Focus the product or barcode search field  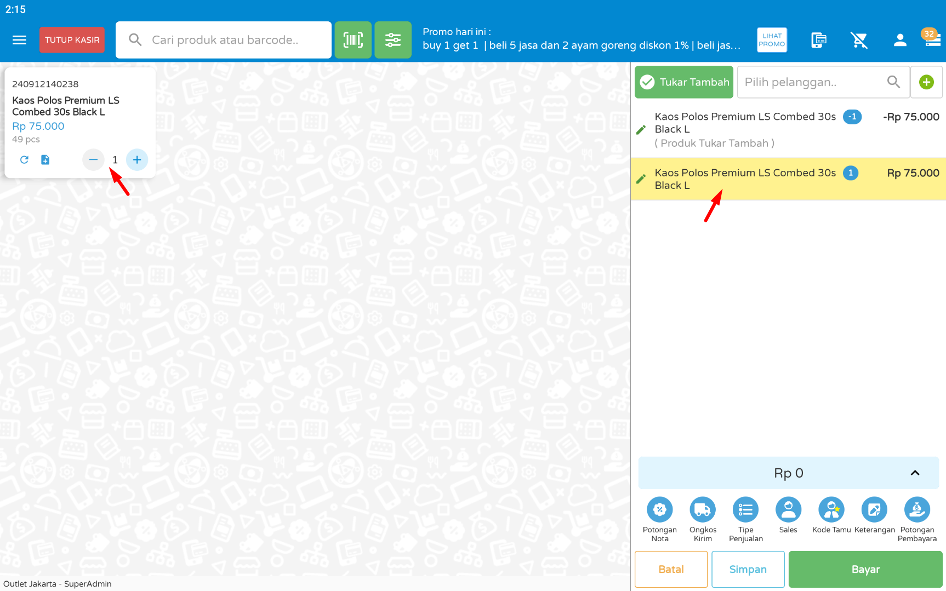tap(224, 40)
